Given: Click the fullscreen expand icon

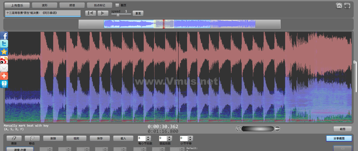Looking at the screenshot, I should coord(347,6).
